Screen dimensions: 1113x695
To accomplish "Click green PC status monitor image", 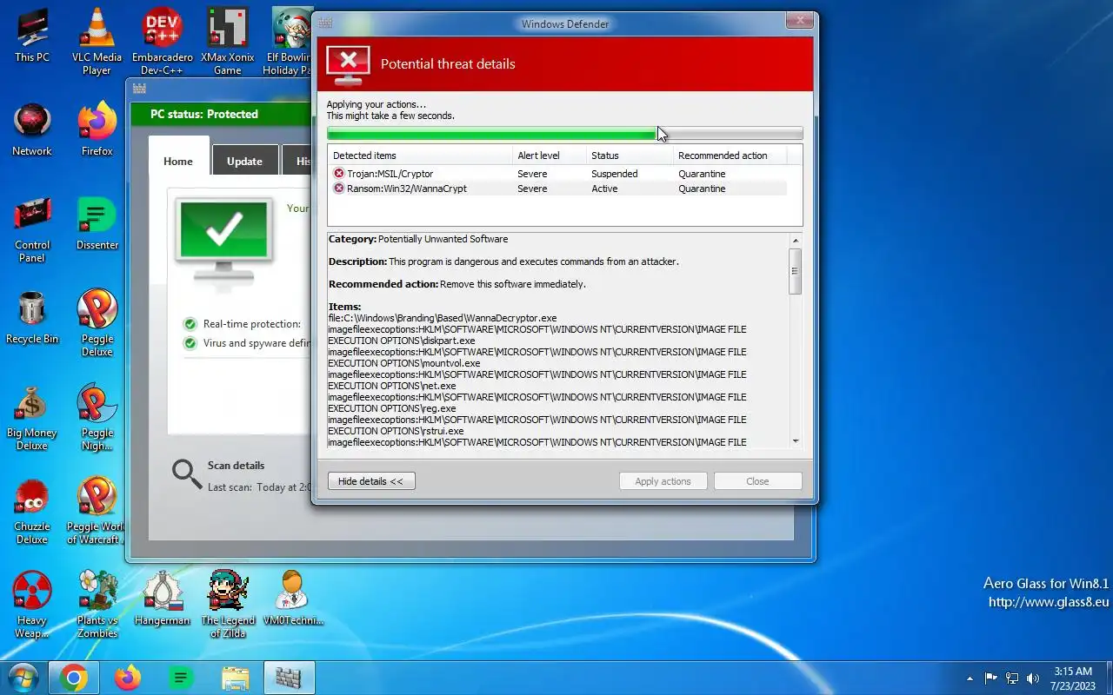I will (224, 241).
